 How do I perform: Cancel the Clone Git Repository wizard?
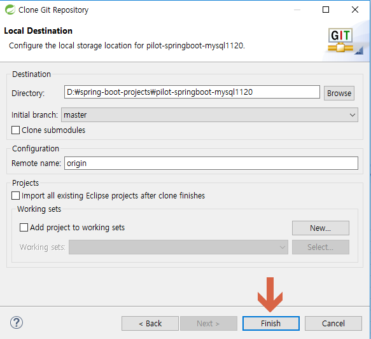tap(333, 323)
